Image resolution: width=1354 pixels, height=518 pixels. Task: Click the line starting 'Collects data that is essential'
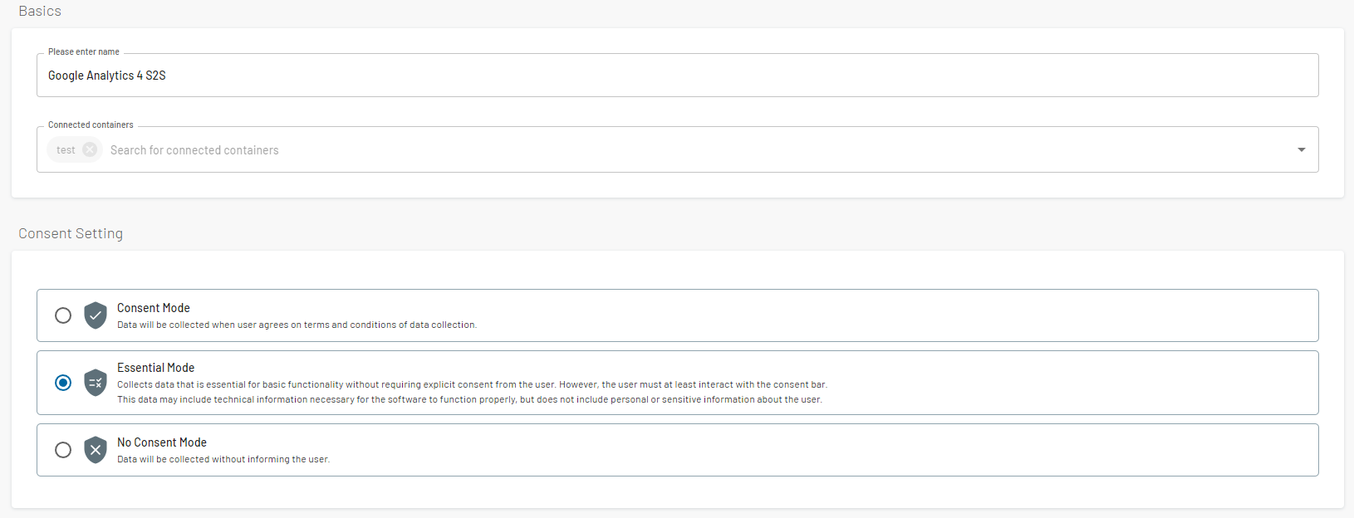coord(472,384)
